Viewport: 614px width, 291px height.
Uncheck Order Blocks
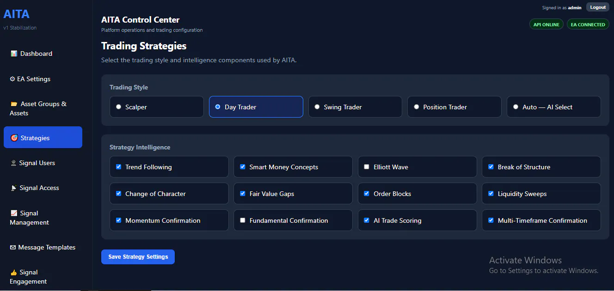pyautogui.click(x=367, y=193)
